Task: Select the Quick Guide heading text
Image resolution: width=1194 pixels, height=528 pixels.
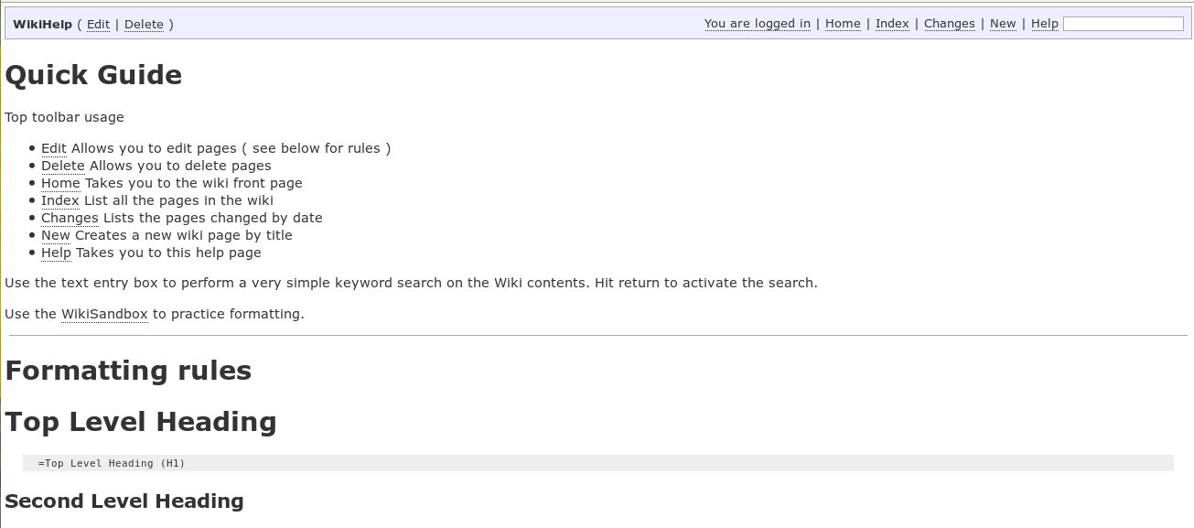Action: [92, 75]
